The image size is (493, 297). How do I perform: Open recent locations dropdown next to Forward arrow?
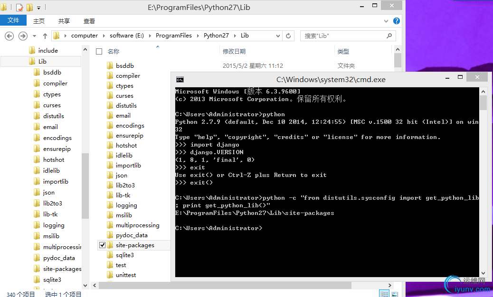click(x=34, y=36)
